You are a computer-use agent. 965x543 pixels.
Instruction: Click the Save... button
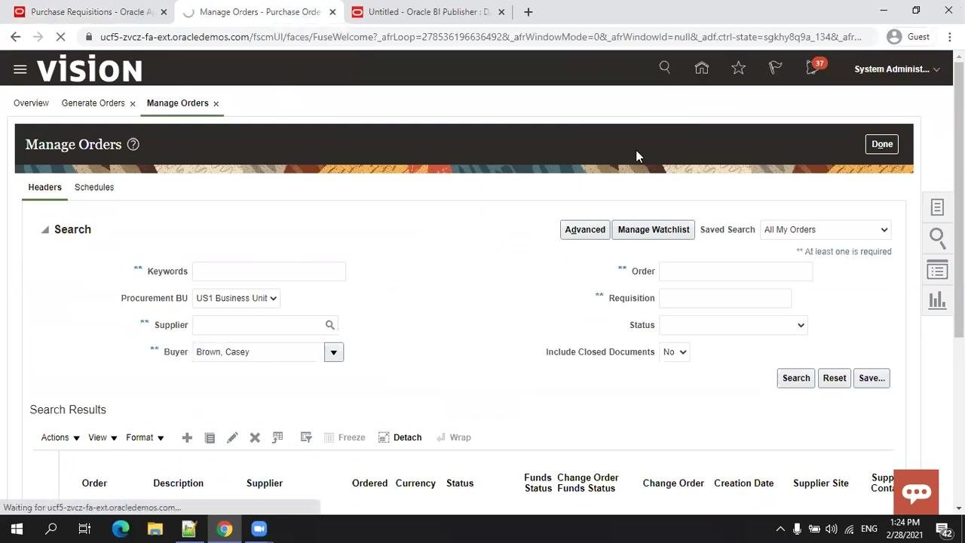872,379
